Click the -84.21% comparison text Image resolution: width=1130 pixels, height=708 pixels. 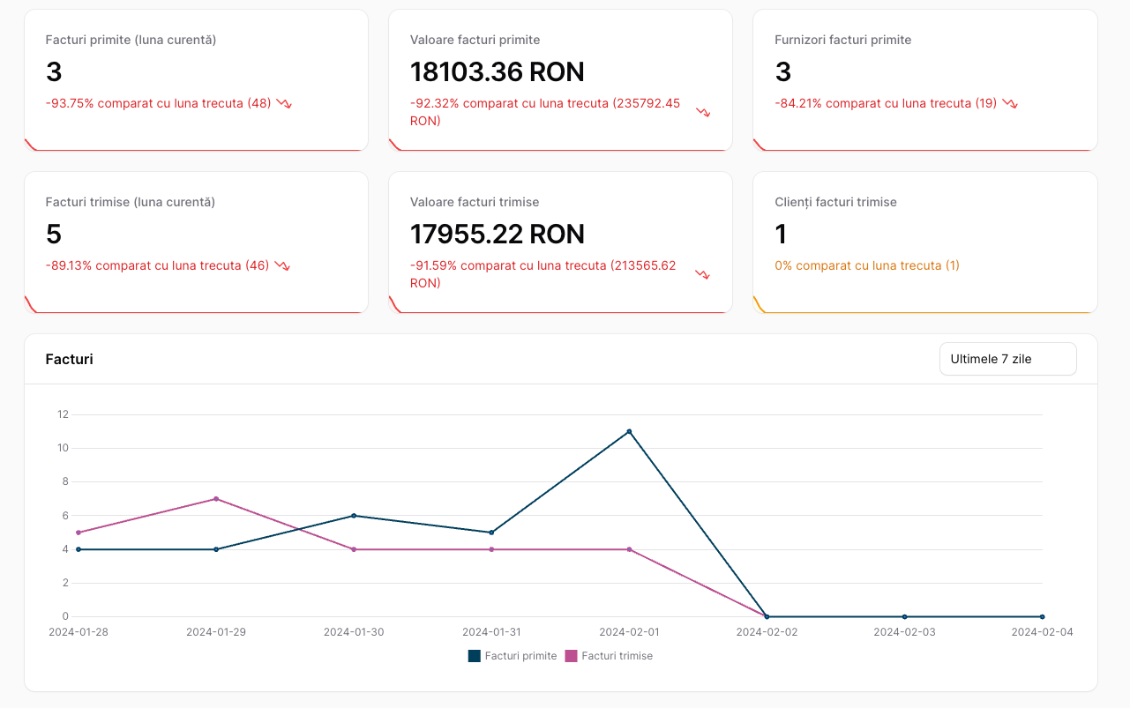pos(886,103)
